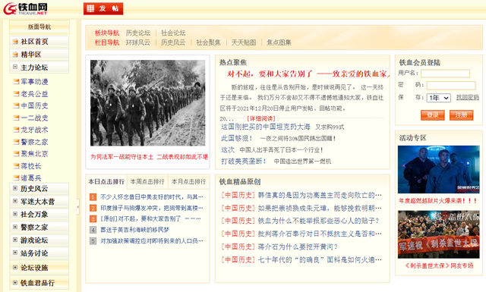Expand the 军迷大本营 sidebar section

click(x=15, y=201)
